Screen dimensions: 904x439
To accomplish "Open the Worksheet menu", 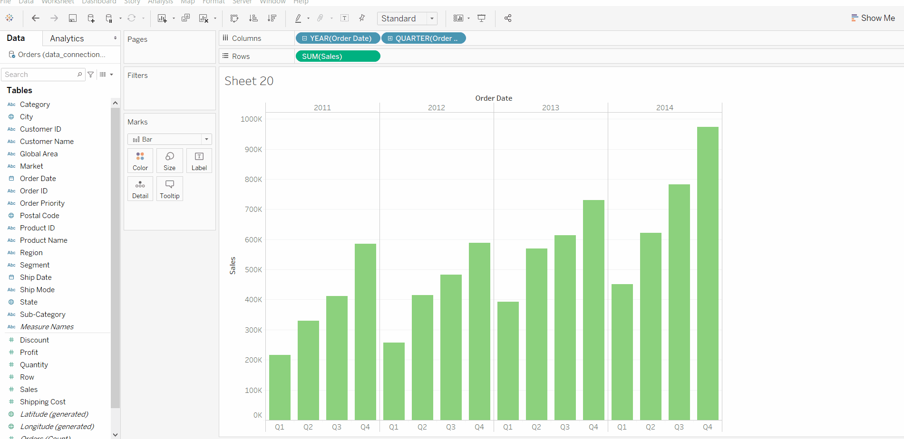I will pyautogui.click(x=58, y=2).
